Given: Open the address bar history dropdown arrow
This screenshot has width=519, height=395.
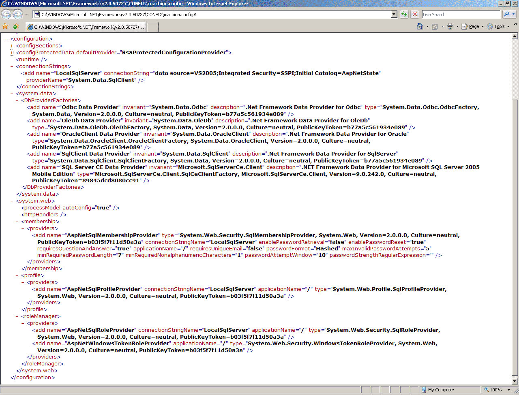Looking at the screenshot, I should [x=394, y=15].
